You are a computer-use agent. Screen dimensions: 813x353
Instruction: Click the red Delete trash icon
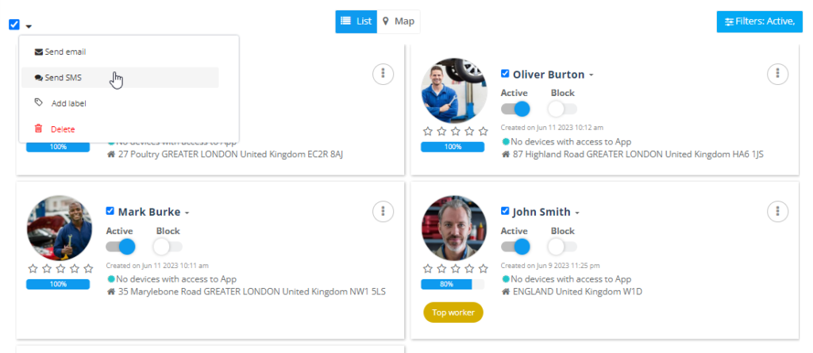(38, 129)
